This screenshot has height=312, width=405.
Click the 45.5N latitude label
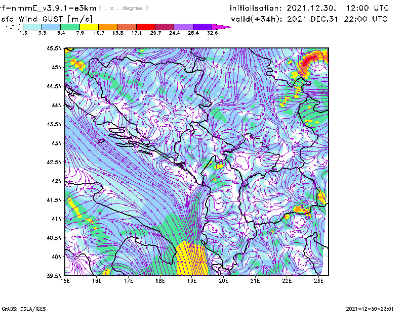54,48
